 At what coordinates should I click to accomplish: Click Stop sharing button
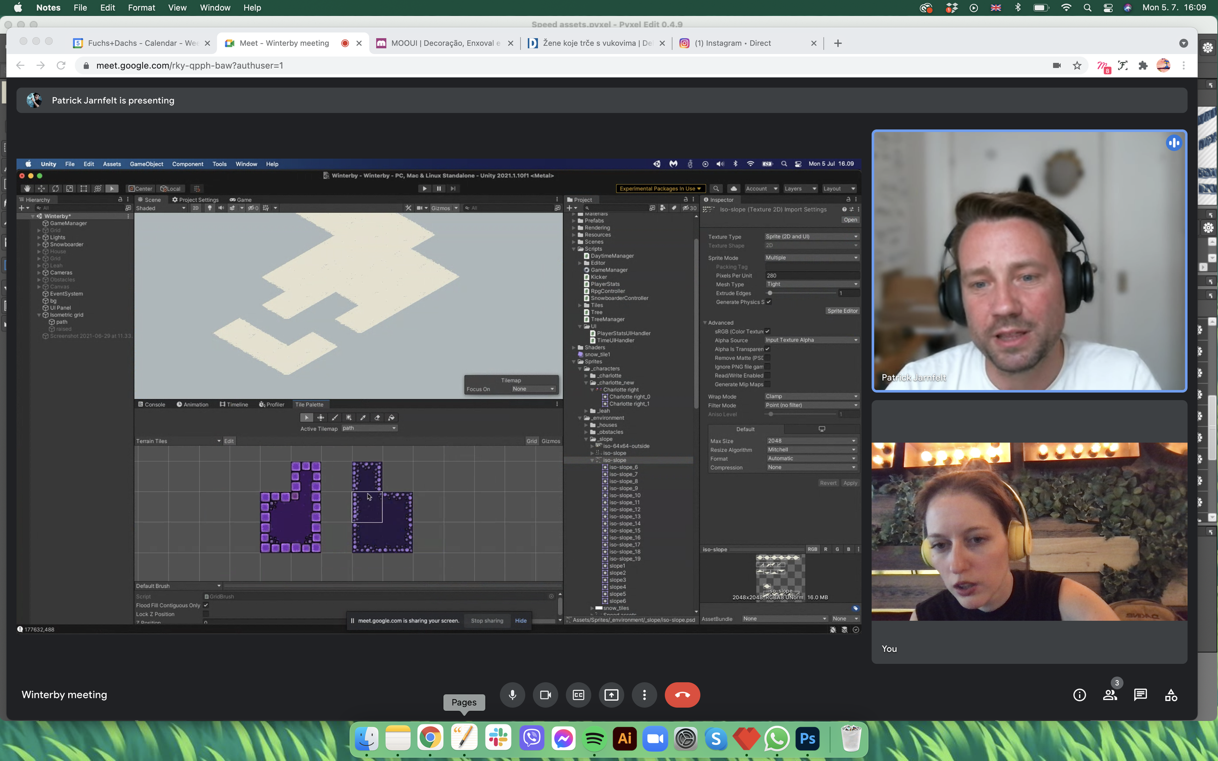pos(486,621)
